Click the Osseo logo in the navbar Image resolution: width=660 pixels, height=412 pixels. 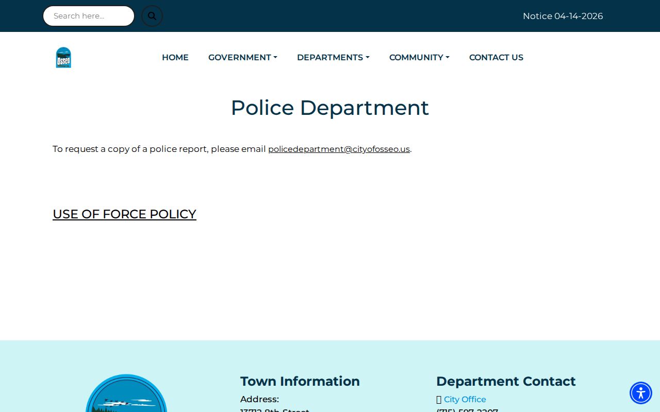63,58
